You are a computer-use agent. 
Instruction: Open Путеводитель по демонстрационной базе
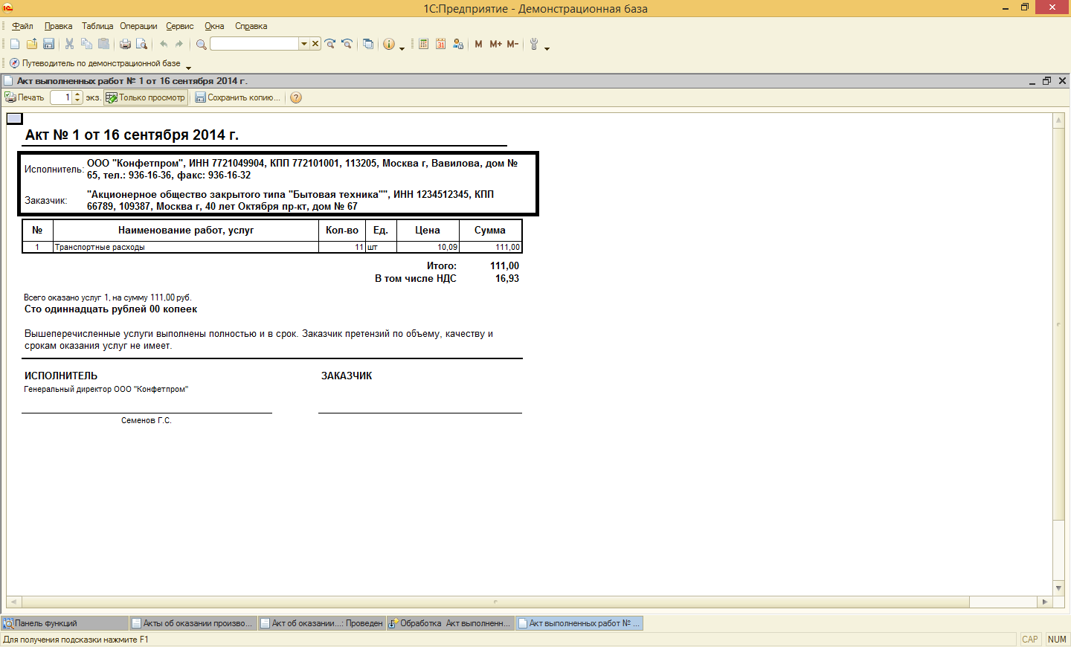[x=95, y=63]
